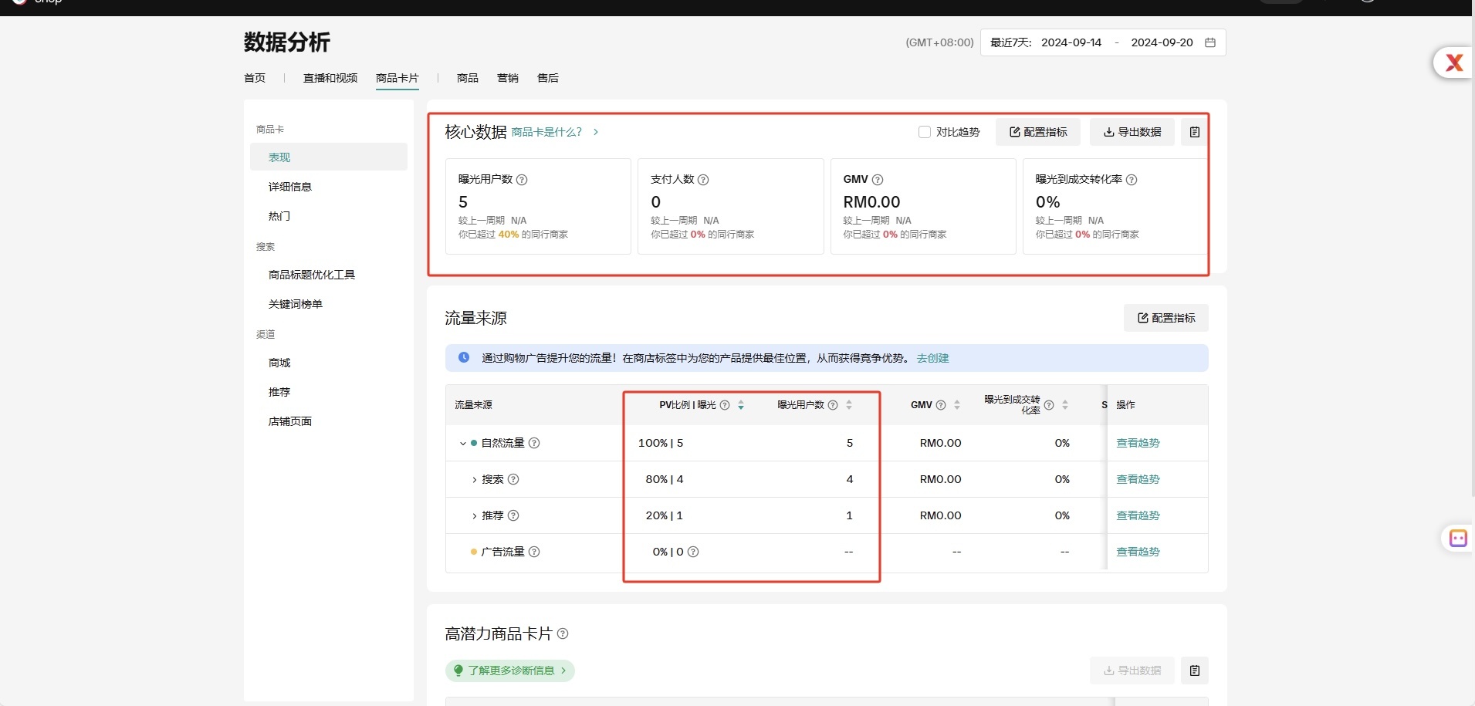Select the GMV metric card
The height and width of the screenshot is (706, 1475).
tap(923, 206)
